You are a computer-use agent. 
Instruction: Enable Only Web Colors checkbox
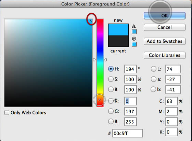tap(7, 113)
